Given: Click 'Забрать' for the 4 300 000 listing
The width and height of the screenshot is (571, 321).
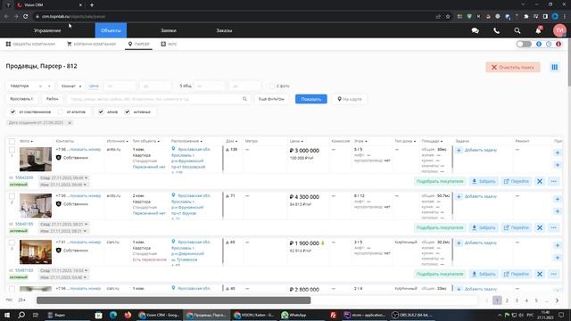Looking at the screenshot, I should 484,227.
